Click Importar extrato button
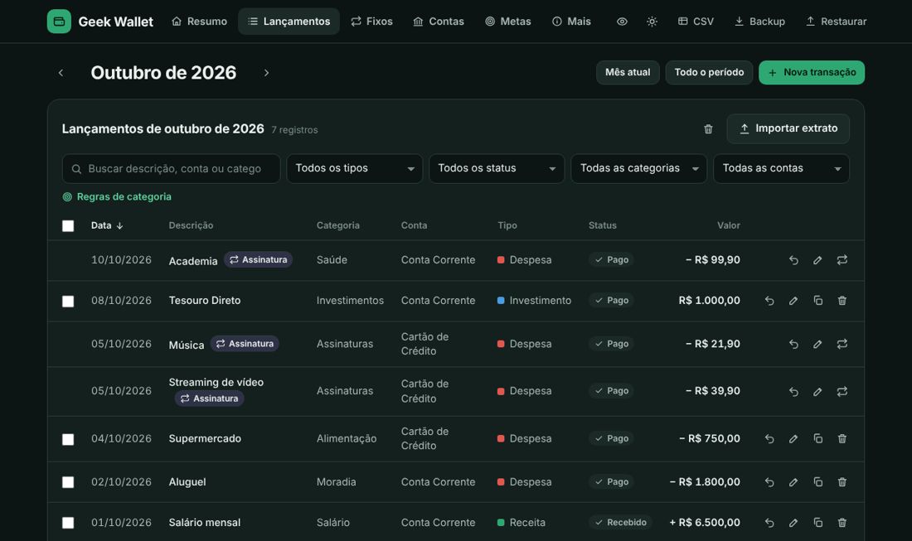Screen dimensions: 912x541 [788, 129]
